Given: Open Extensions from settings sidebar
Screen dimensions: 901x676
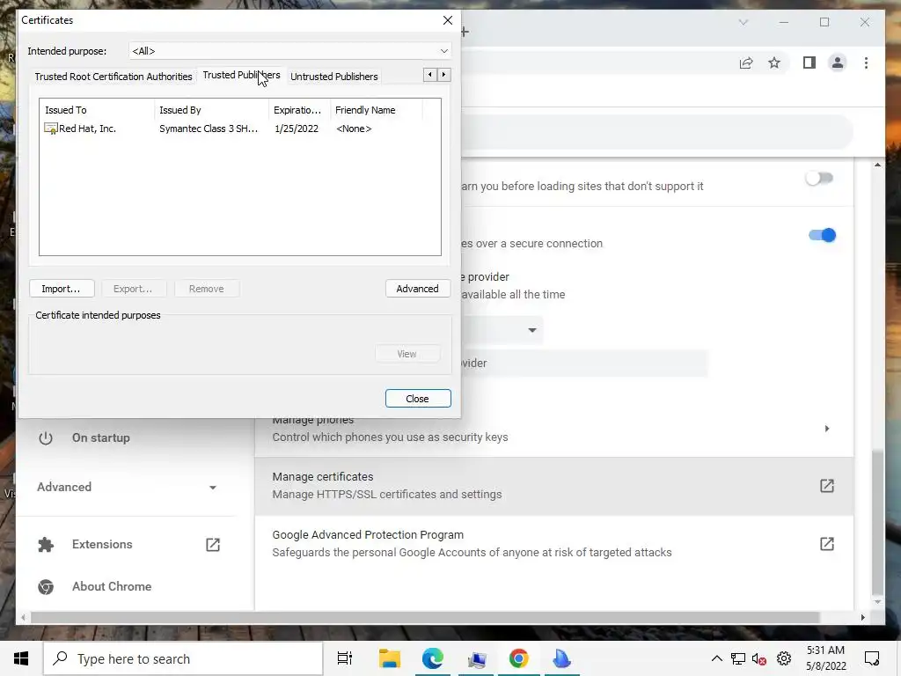Looking at the screenshot, I should 102,544.
